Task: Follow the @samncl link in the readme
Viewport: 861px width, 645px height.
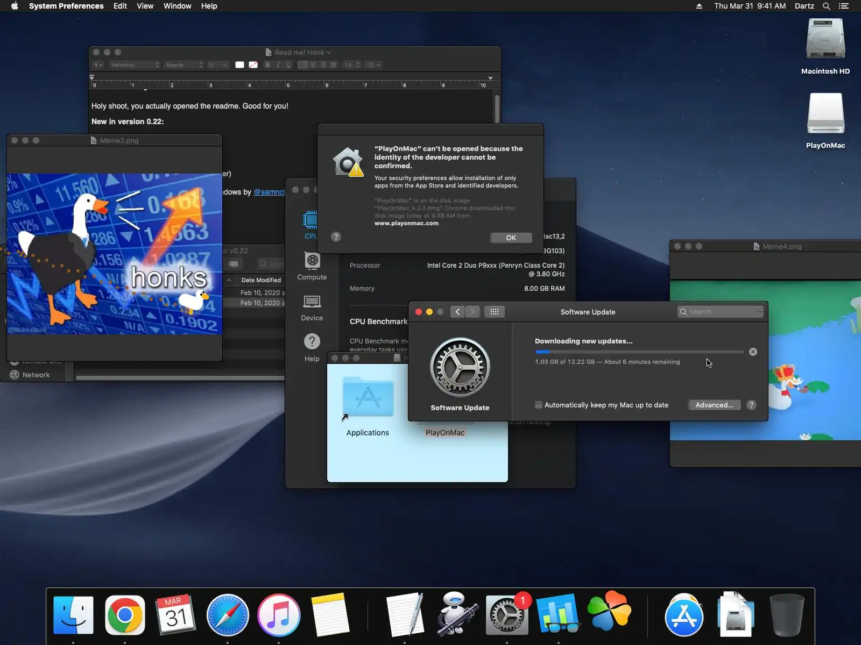Action: coord(269,192)
